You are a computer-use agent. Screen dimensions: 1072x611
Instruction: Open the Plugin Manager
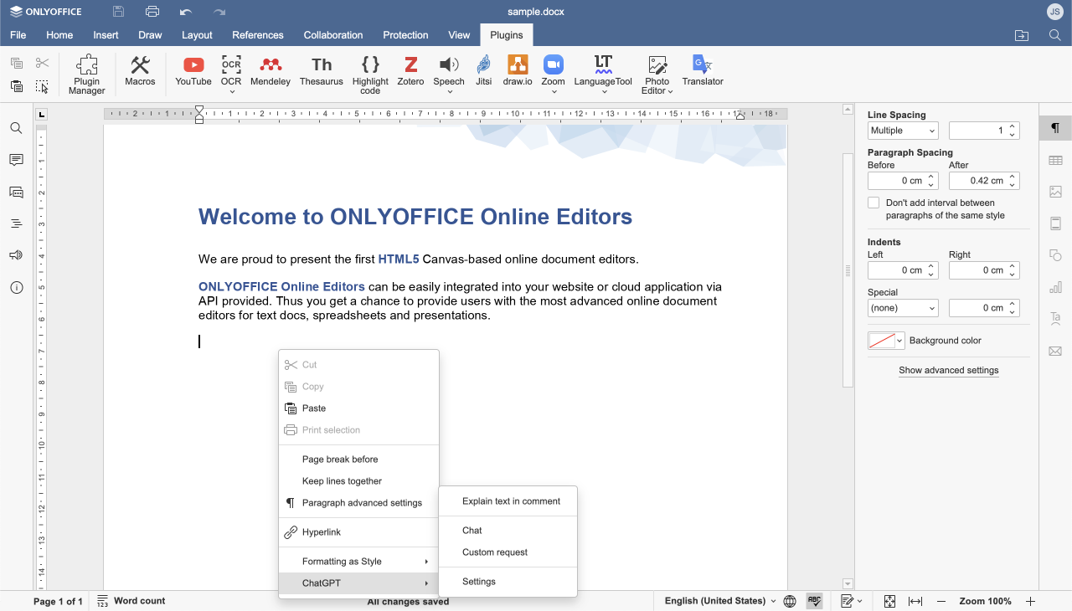87,74
